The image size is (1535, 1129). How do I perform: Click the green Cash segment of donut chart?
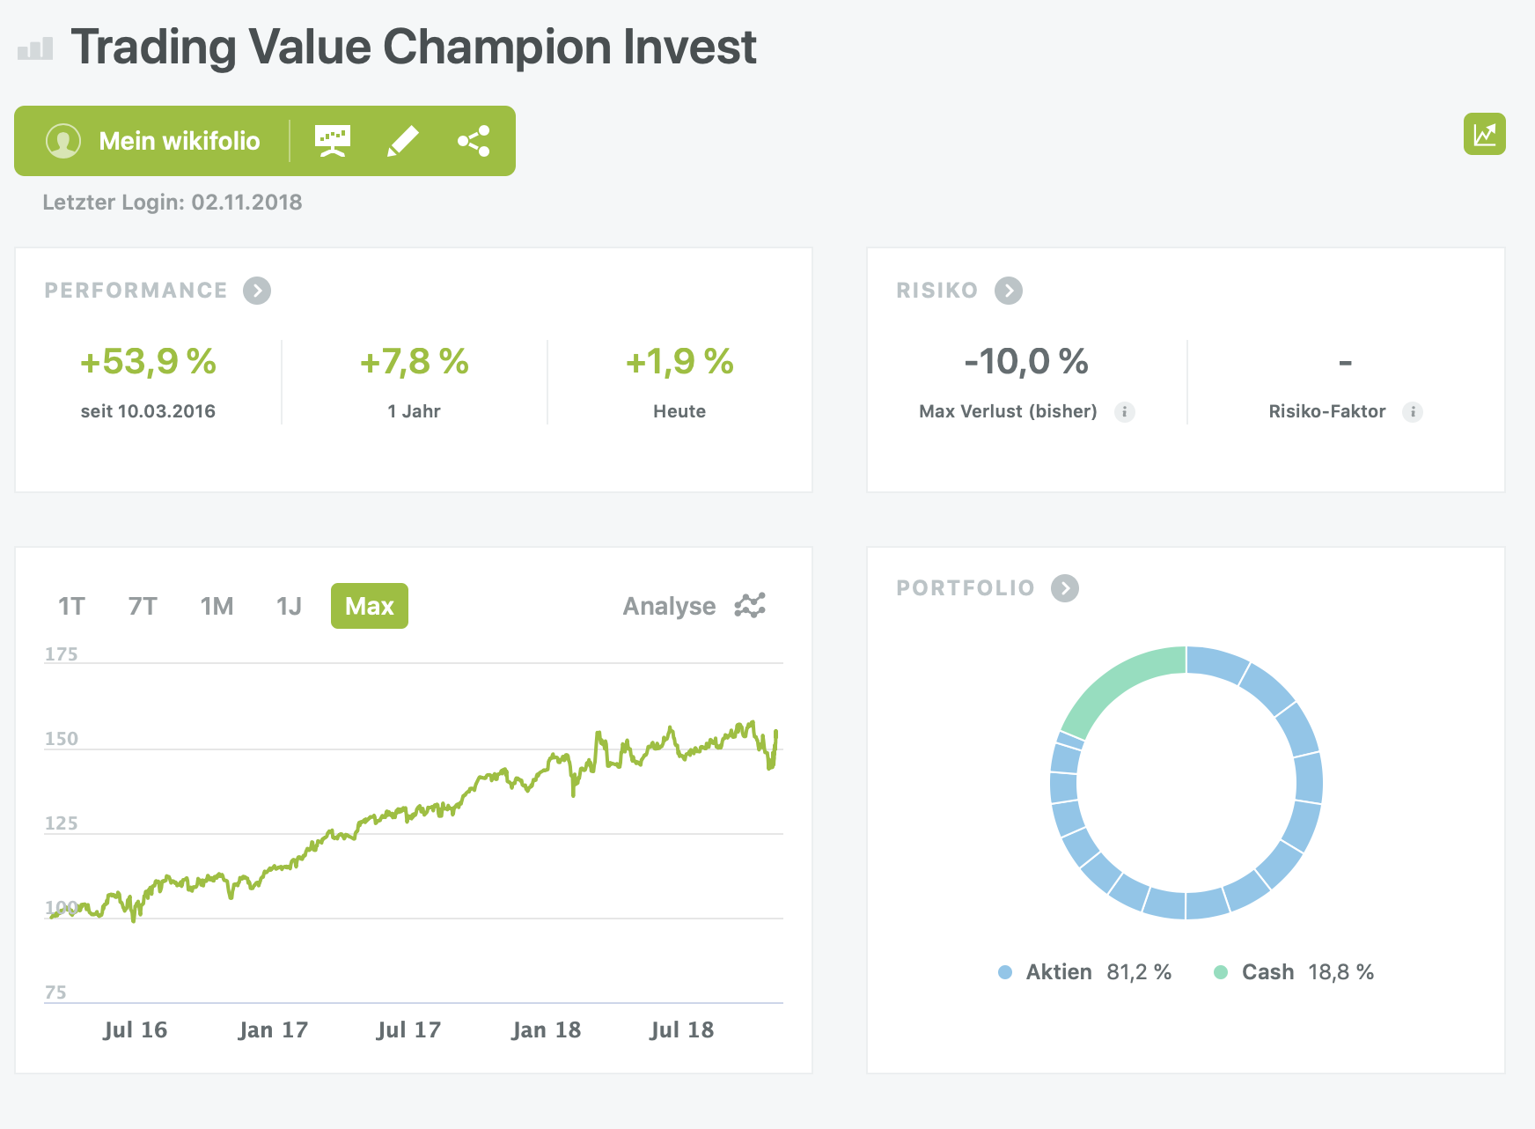pyautogui.click(x=1115, y=688)
